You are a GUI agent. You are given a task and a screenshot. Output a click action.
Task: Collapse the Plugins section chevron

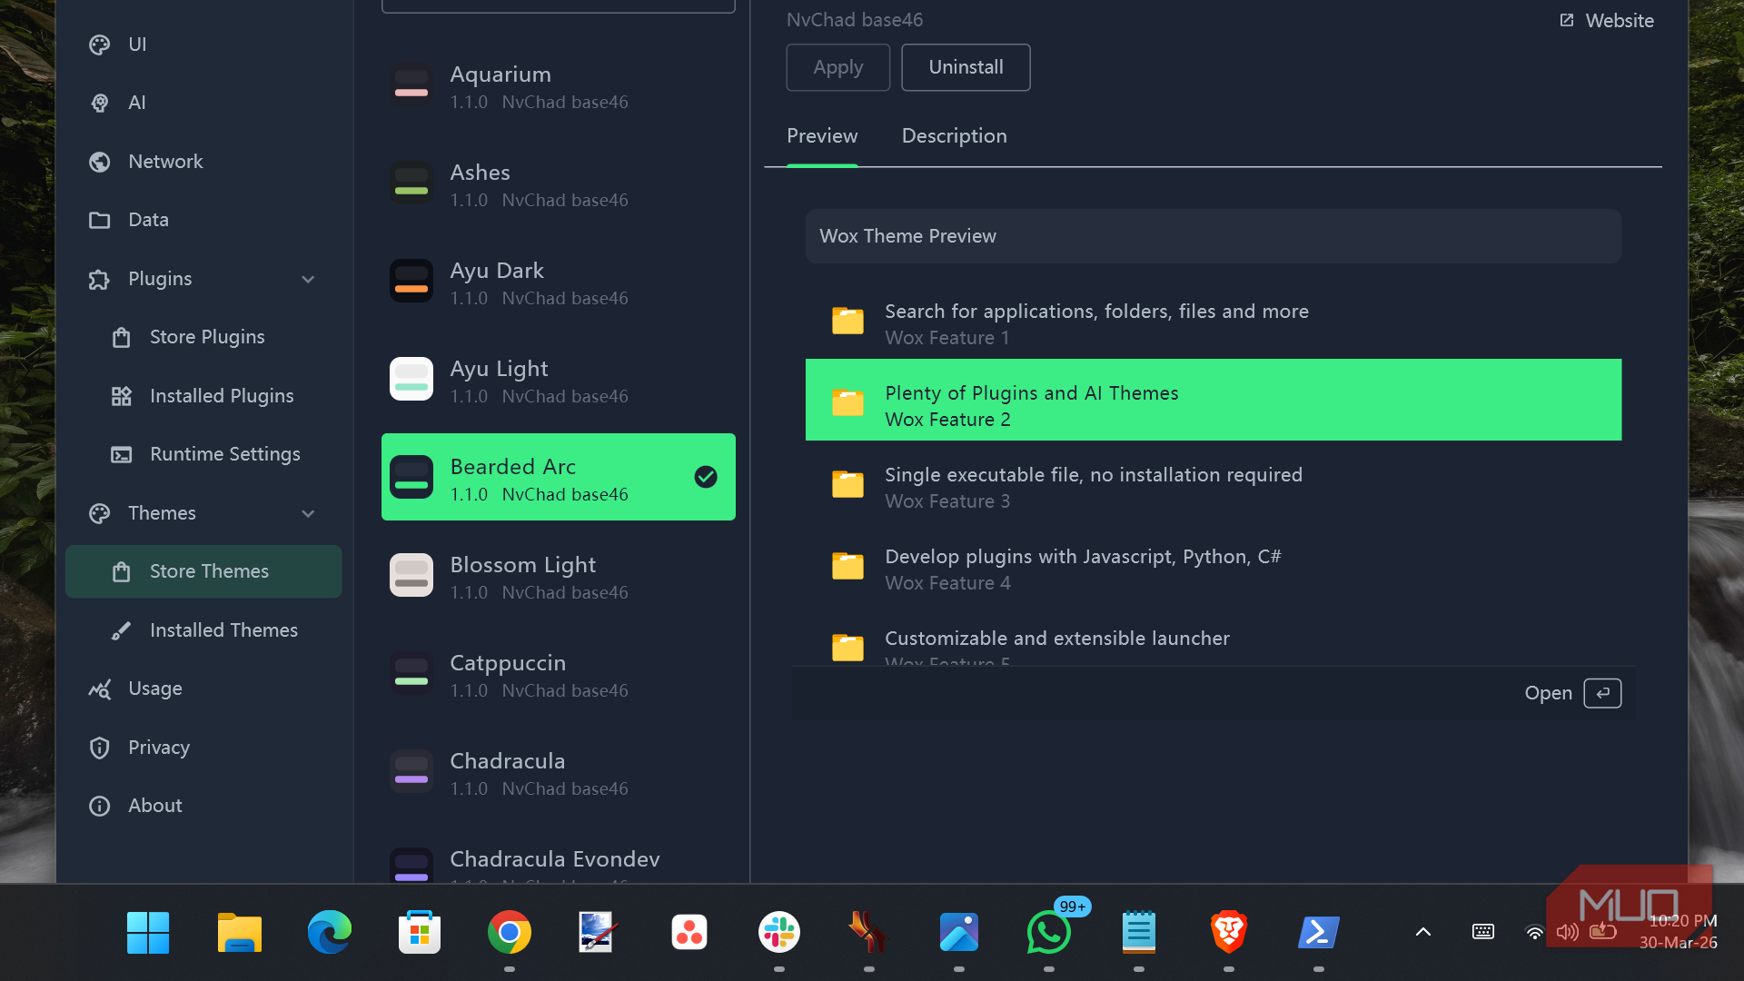tap(308, 279)
